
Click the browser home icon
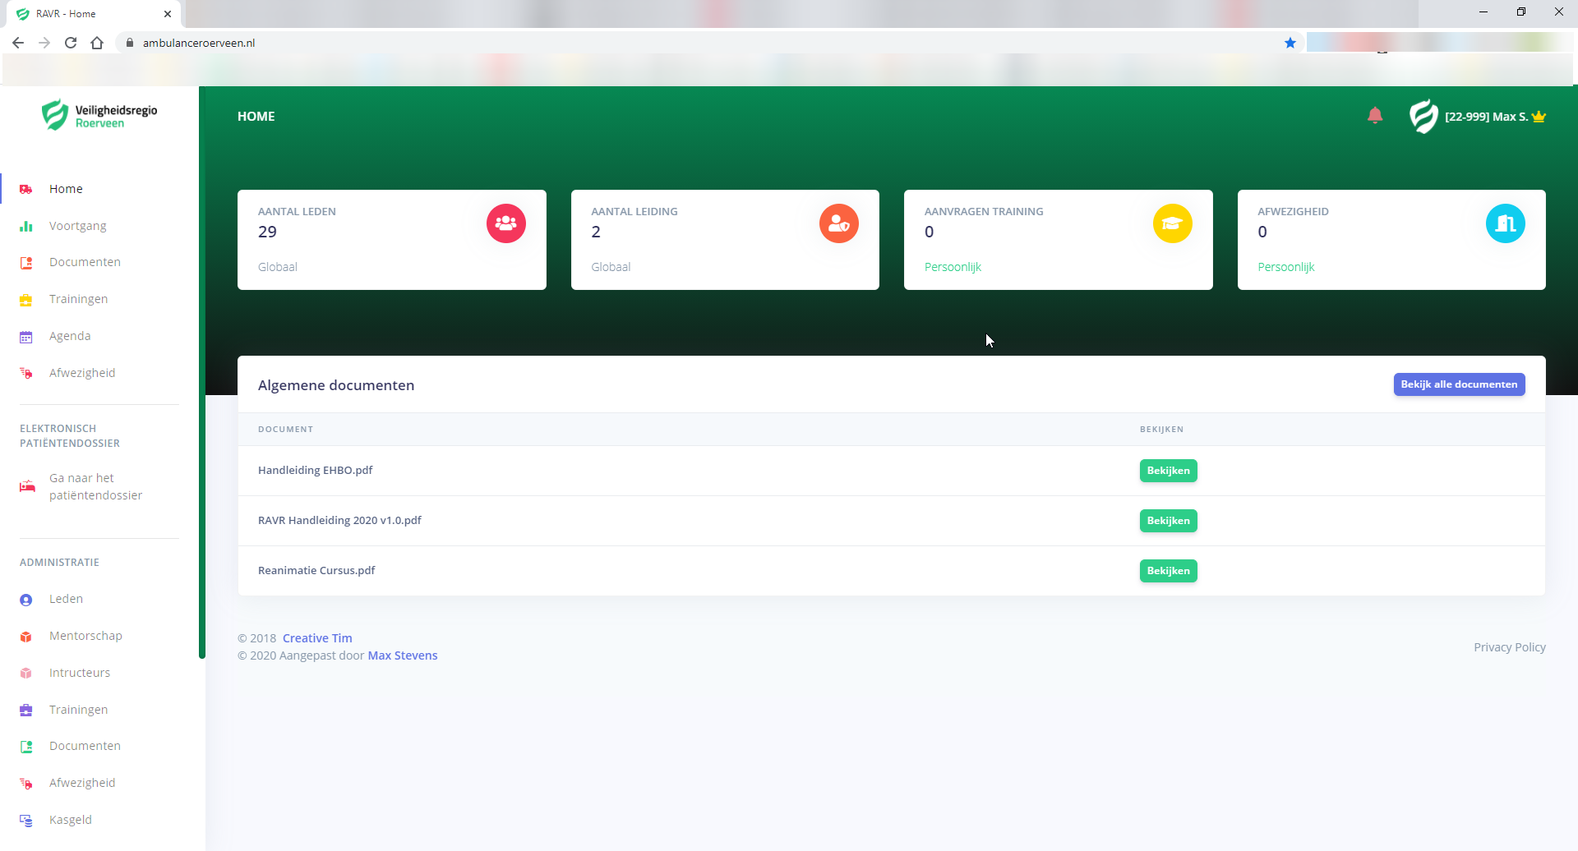97,43
